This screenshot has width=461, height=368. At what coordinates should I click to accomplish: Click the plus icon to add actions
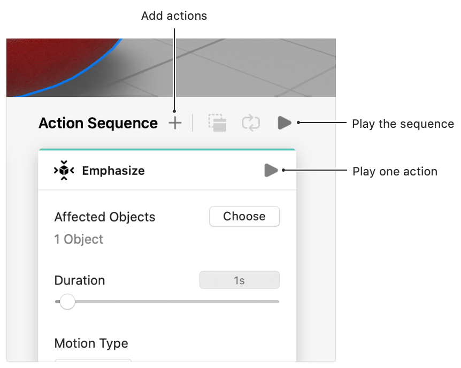point(175,124)
